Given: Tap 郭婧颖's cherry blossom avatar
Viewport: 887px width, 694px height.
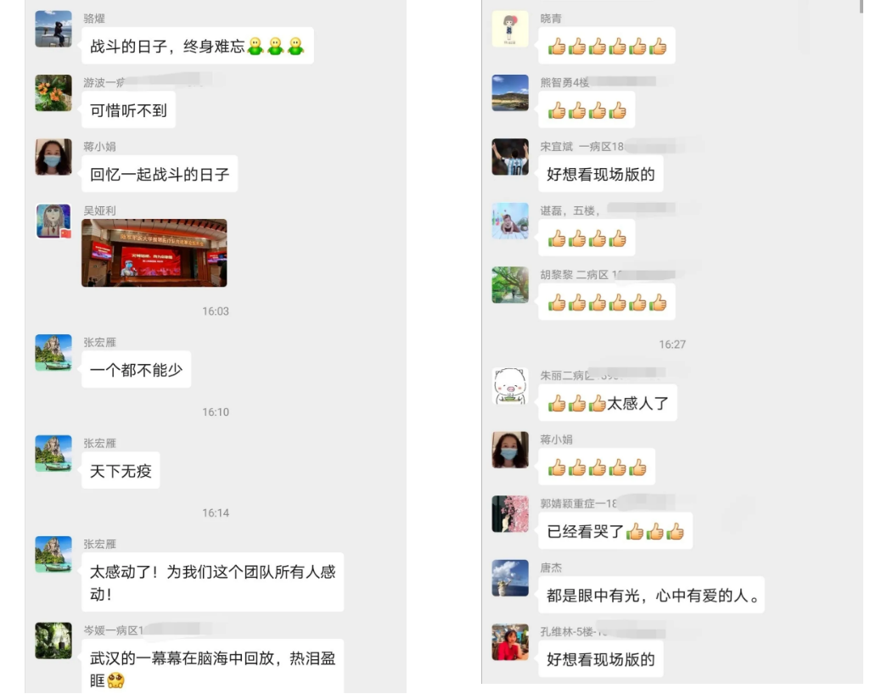Looking at the screenshot, I should point(509,514).
